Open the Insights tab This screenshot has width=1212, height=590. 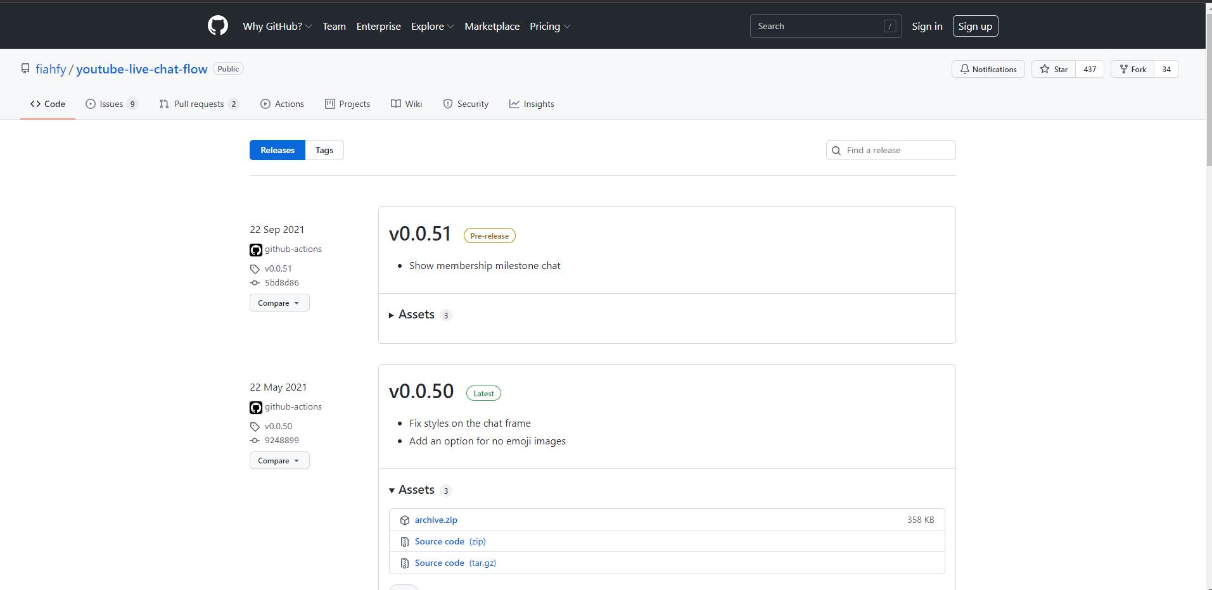coord(532,104)
